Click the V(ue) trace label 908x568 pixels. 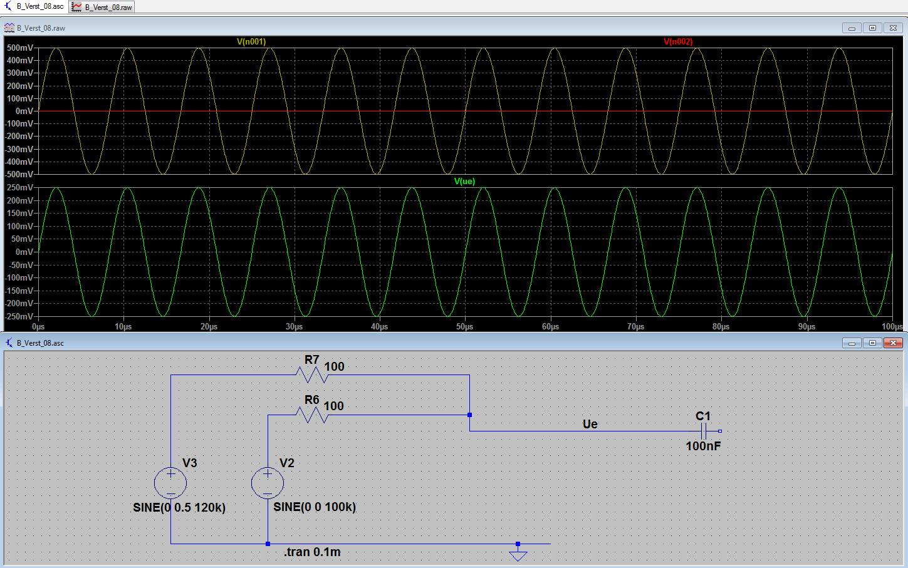tap(464, 182)
